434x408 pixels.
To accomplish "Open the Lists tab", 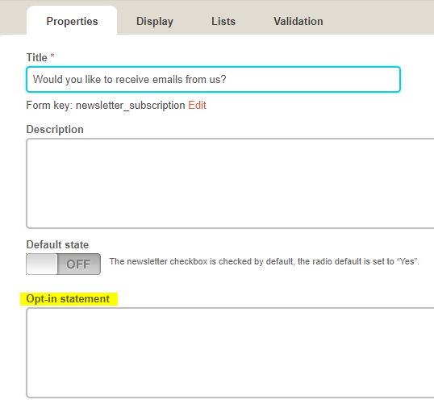I will pos(223,21).
